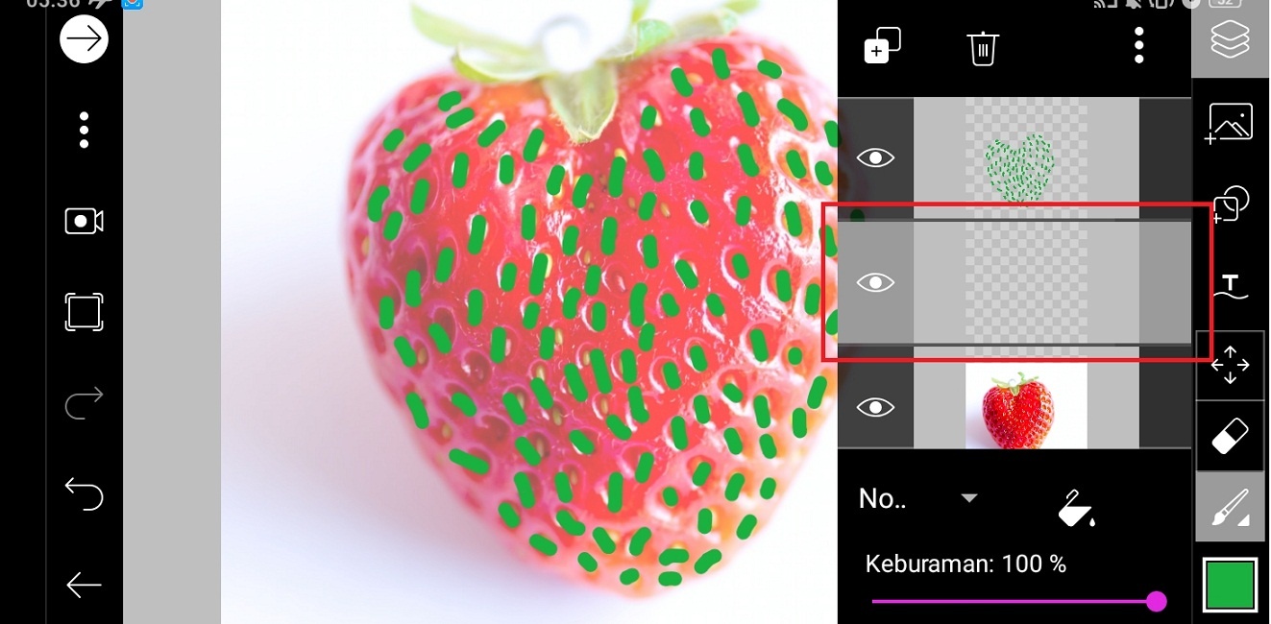1271x624 pixels.
Task: Select the strawberry layer thumbnail
Action: click(x=1026, y=407)
